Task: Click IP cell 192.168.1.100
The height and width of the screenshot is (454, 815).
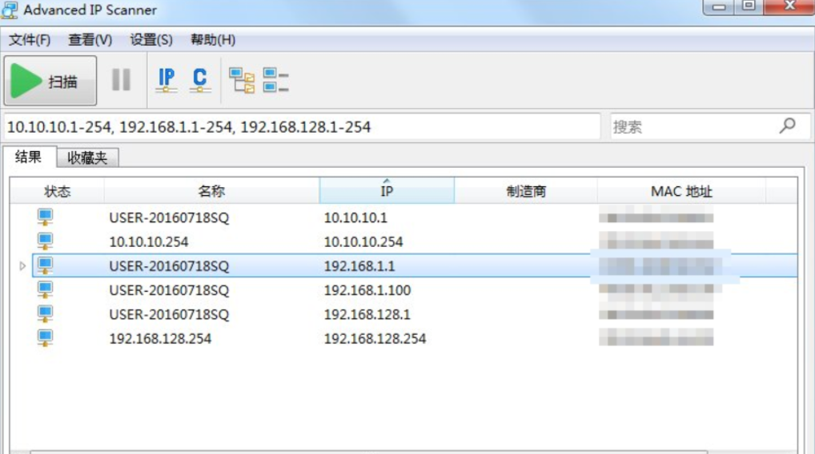Action: pyautogui.click(x=367, y=290)
